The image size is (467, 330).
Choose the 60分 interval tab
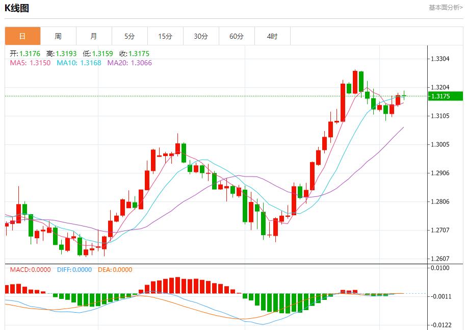click(237, 36)
